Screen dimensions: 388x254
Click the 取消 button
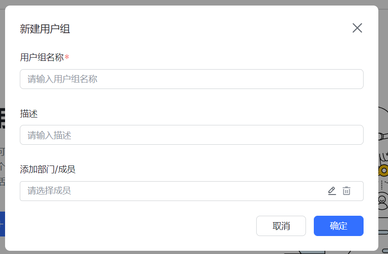pyautogui.click(x=281, y=226)
